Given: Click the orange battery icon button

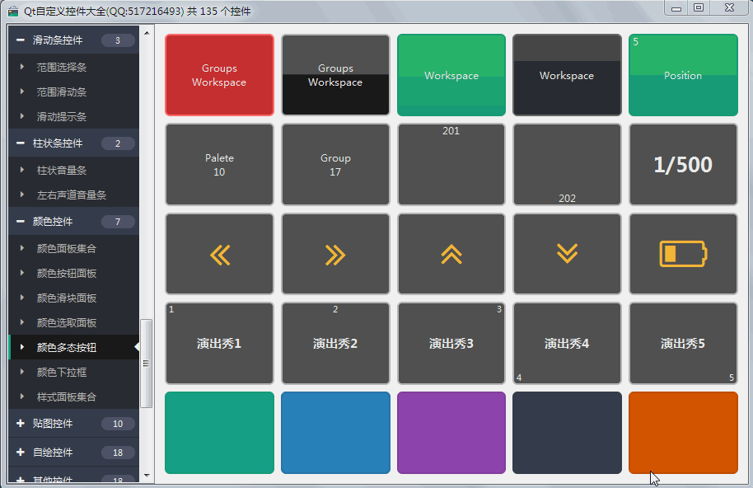Looking at the screenshot, I should 683,254.
